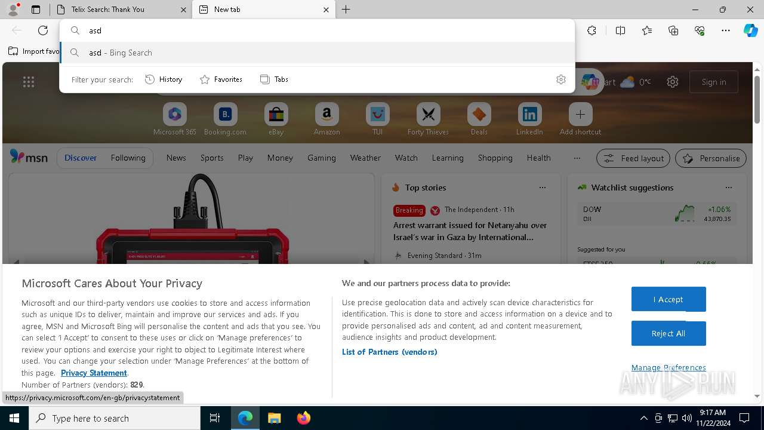Select the asd - Bing Search suggestion
The width and height of the screenshot is (764, 430).
click(318, 53)
